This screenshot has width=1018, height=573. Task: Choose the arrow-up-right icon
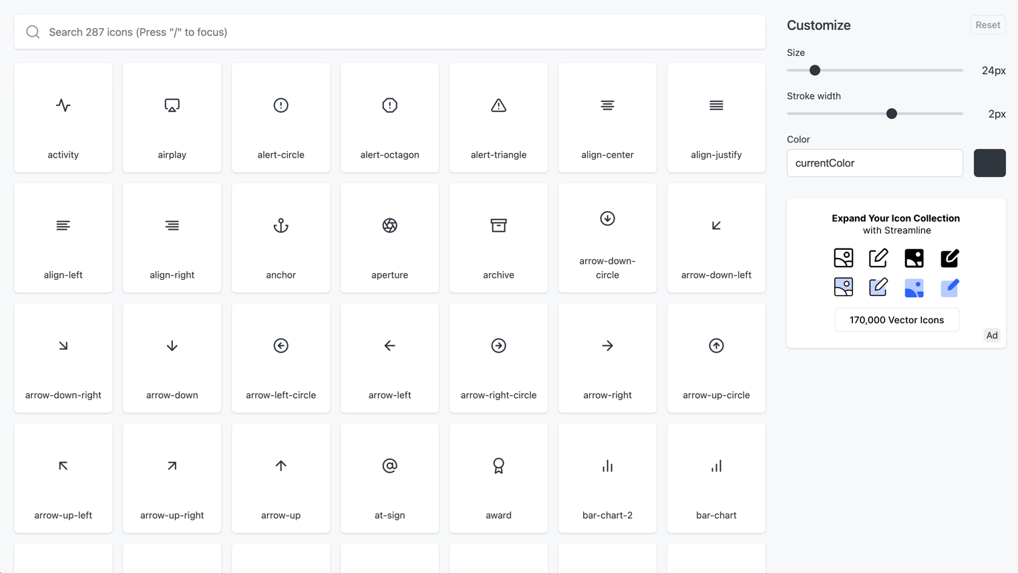click(172, 478)
